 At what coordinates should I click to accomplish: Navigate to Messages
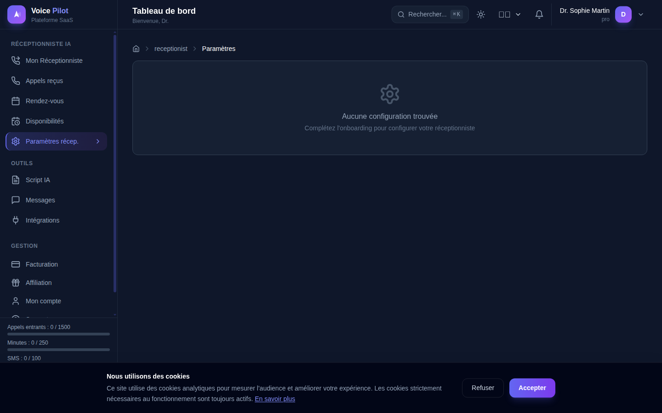56,200
